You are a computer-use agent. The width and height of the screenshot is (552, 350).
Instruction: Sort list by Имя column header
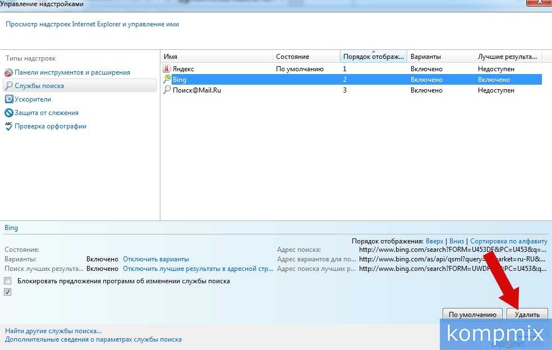pyautogui.click(x=217, y=56)
